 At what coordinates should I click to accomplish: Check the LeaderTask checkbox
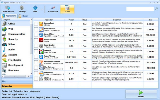36,24
